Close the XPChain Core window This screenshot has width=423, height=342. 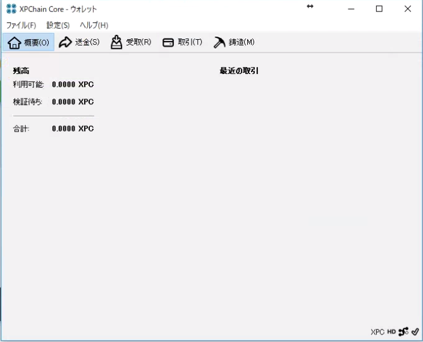click(x=408, y=9)
